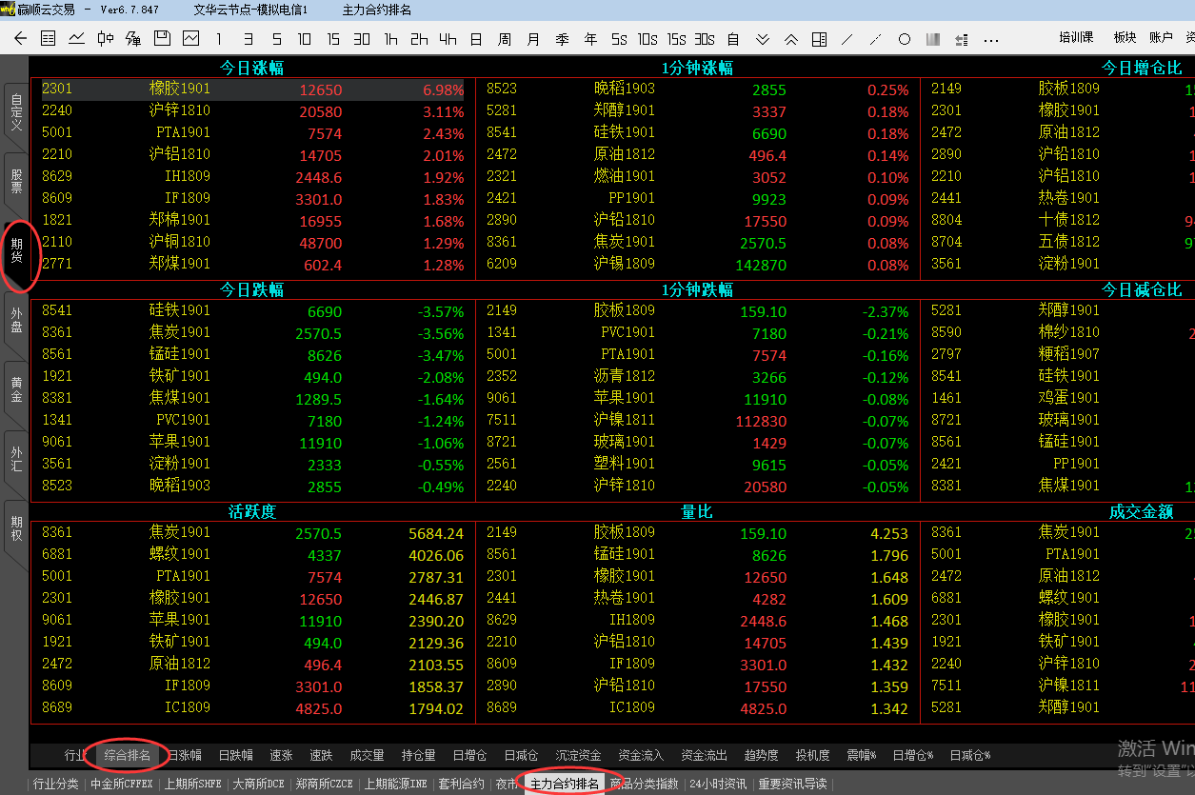1195x795 pixels.
Task: Select the 15-minute period toggle
Action: (x=333, y=39)
